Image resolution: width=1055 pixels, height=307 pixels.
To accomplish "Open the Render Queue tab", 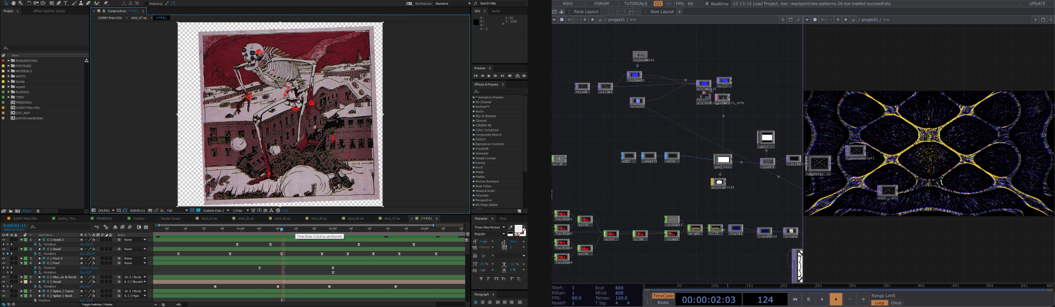I will click(170, 218).
